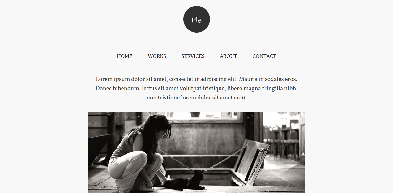This screenshot has height=193, width=393.
Task: Click the bright window at the photo's top
Action: click(204, 115)
